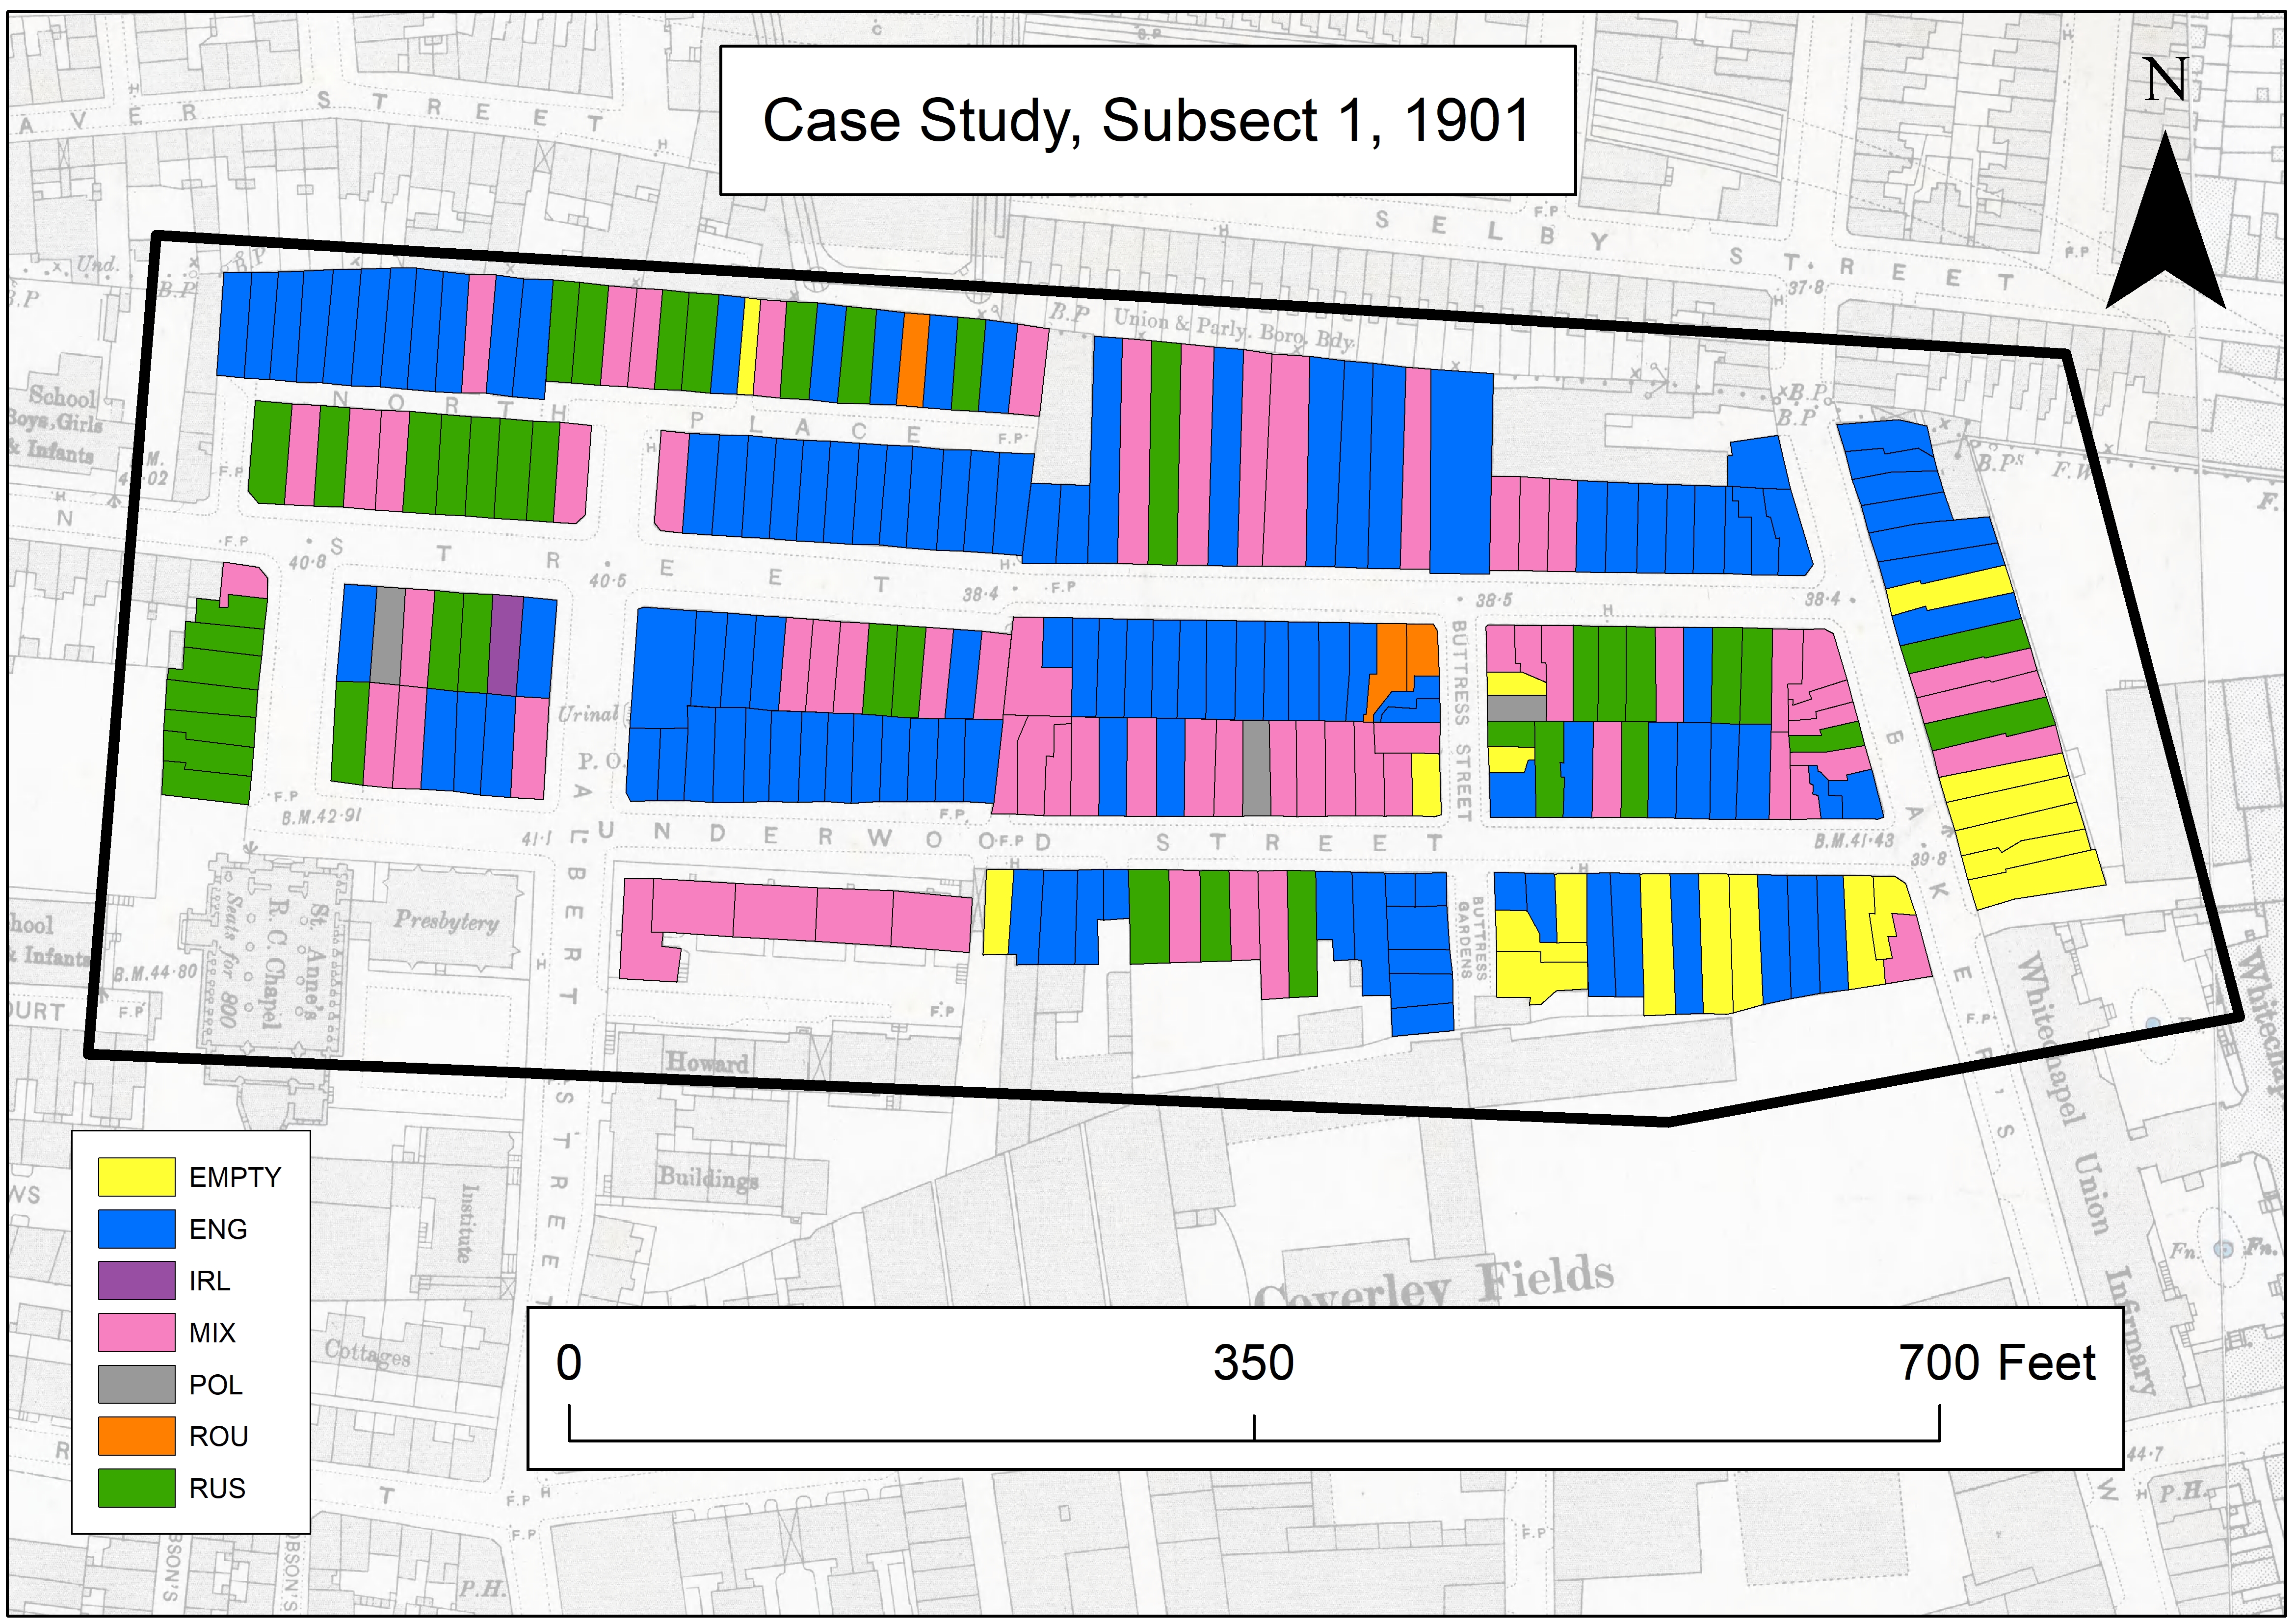The height and width of the screenshot is (1623, 2296).
Task: Click the map title 'Case Study, Subsect 1, 1901'
Action: (1146, 121)
